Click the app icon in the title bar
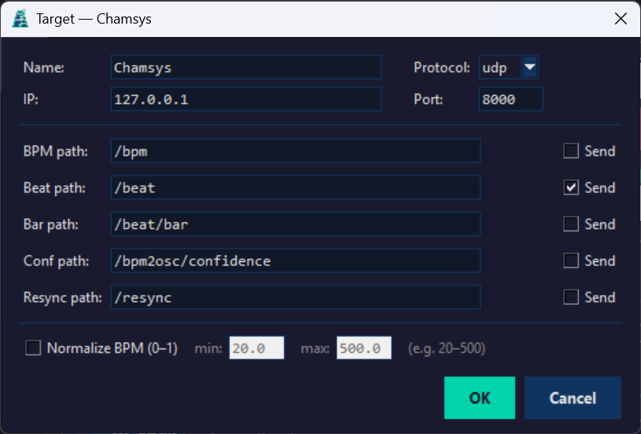Screen dimensions: 641x434 (20, 18)
